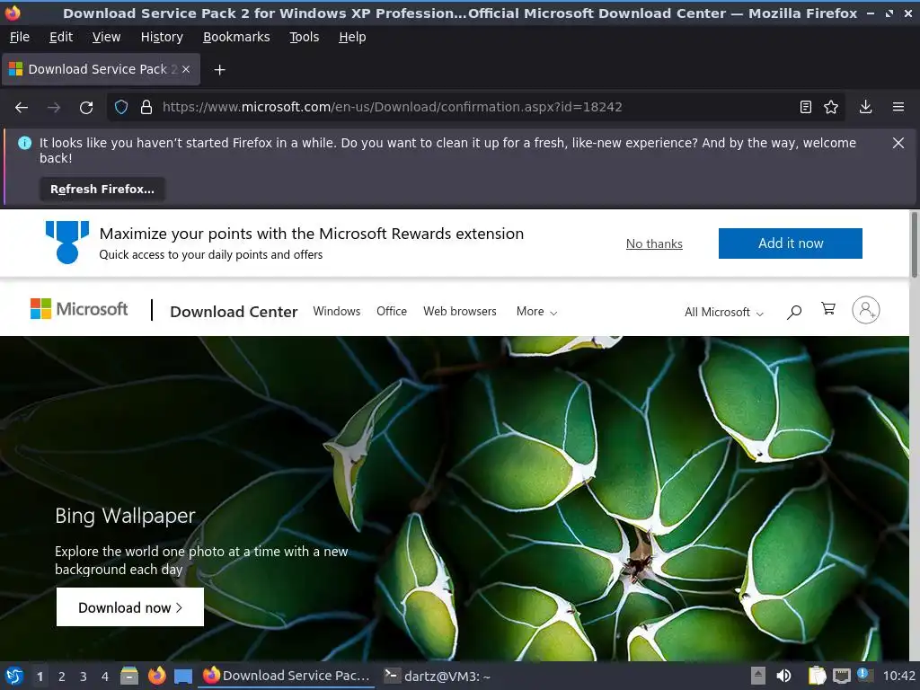Open the file manager taskbar icon

(x=129, y=676)
